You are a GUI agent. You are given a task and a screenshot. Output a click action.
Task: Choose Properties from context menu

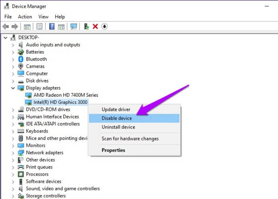pos(134,150)
